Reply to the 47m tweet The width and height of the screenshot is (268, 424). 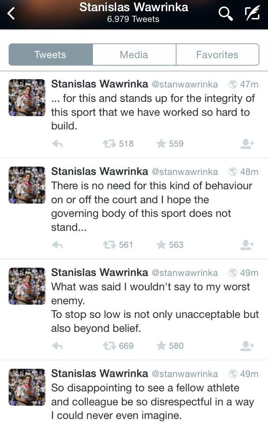[x=57, y=144]
